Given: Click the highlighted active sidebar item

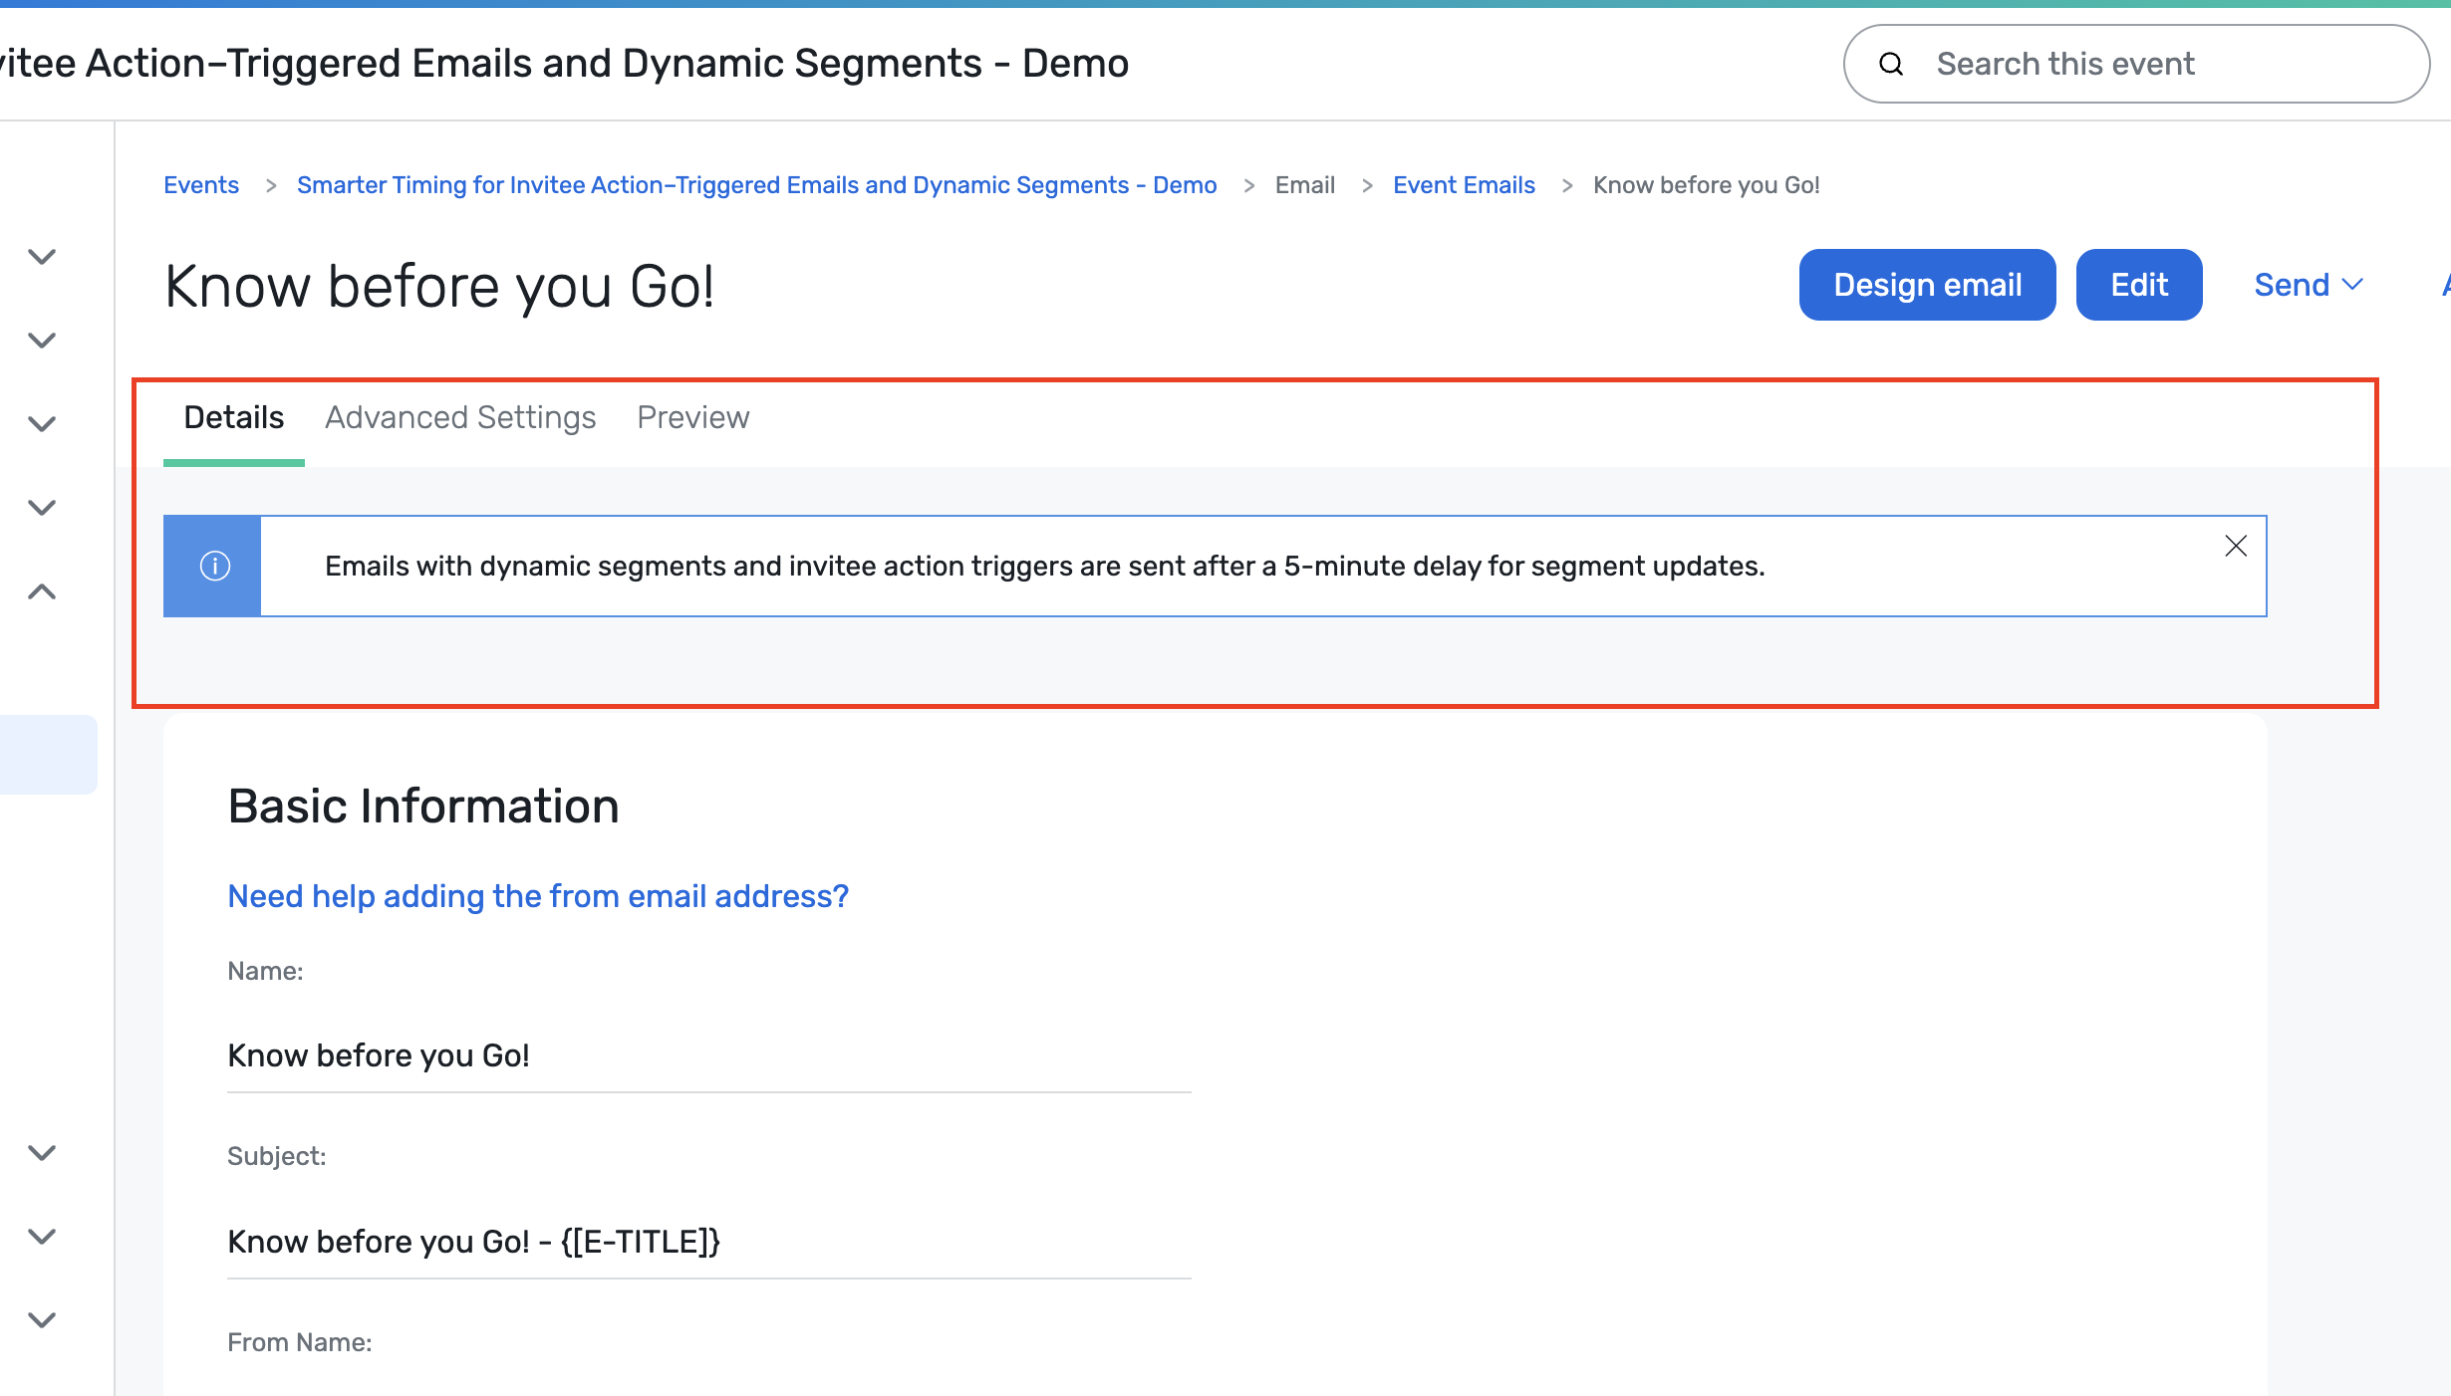Looking at the screenshot, I should click(48, 755).
